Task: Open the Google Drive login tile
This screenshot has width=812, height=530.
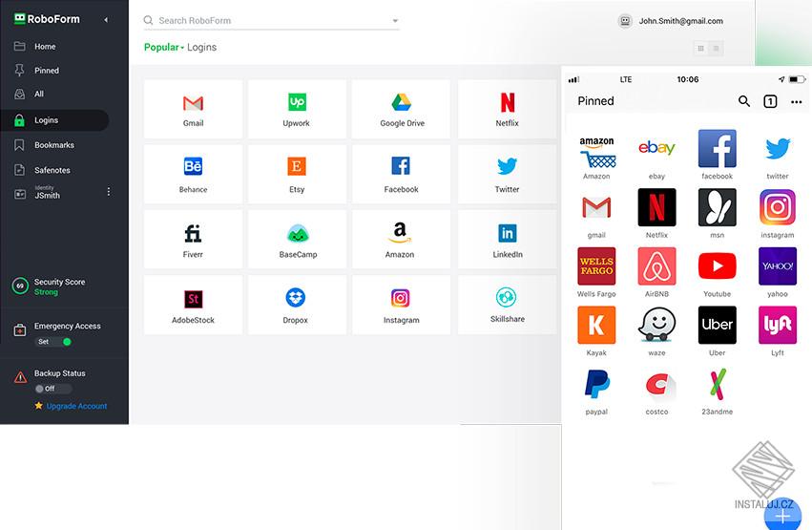Action: point(402,109)
